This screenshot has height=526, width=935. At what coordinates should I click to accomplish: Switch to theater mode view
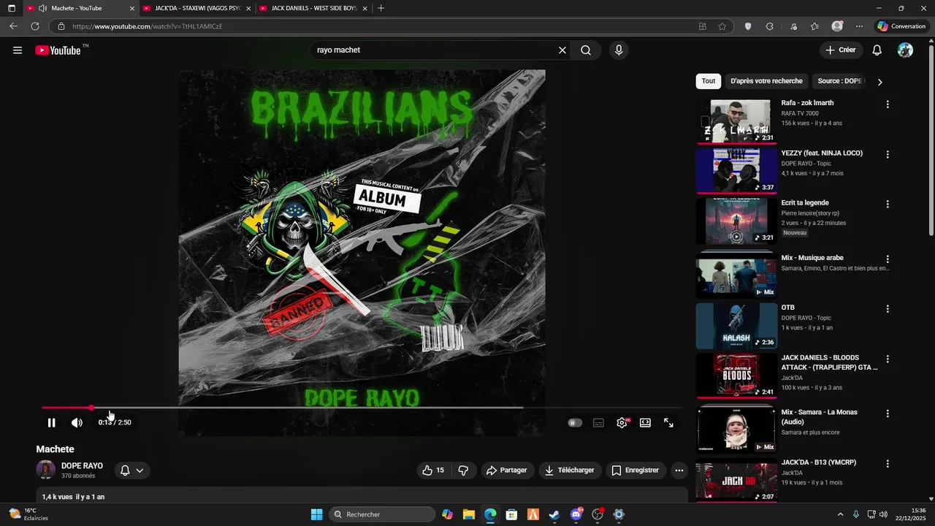645,423
